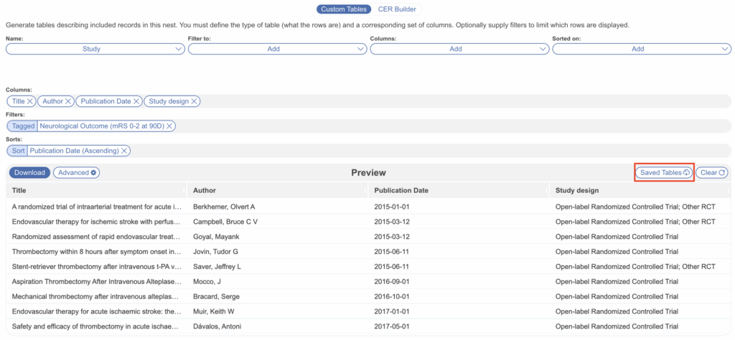Remove the Publication Date column chip
This screenshot has width=735, height=340.
tap(136, 101)
